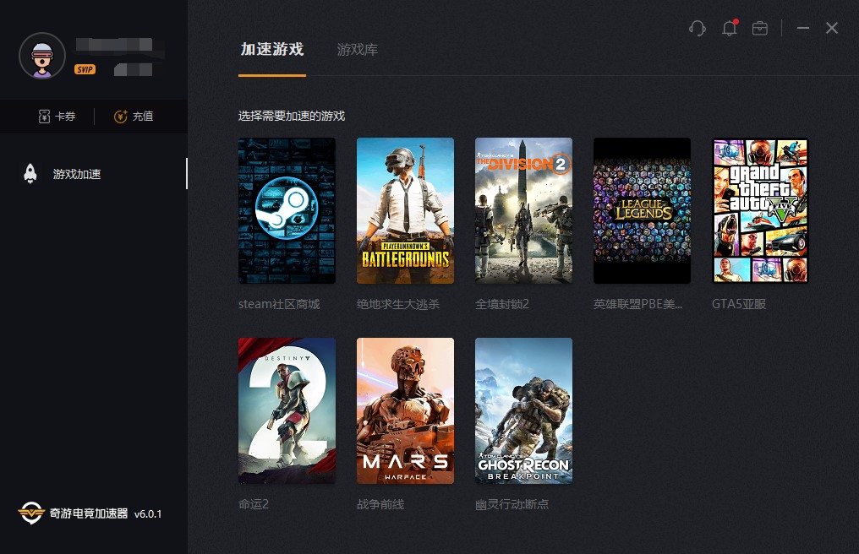859x554 pixels.
Task: Select the Grand Theft Auto V cover
Action: pyautogui.click(x=760, y=211)
